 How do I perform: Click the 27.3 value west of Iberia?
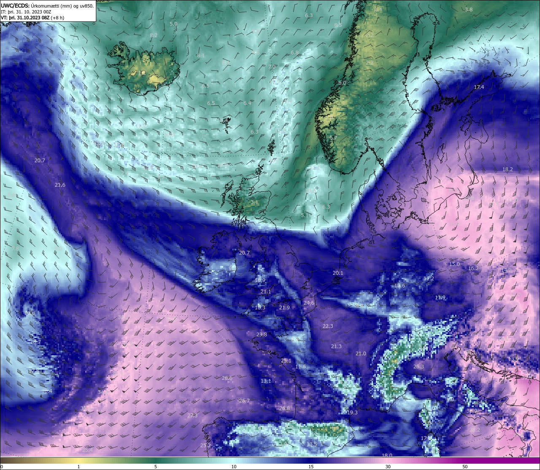point(192,416)
